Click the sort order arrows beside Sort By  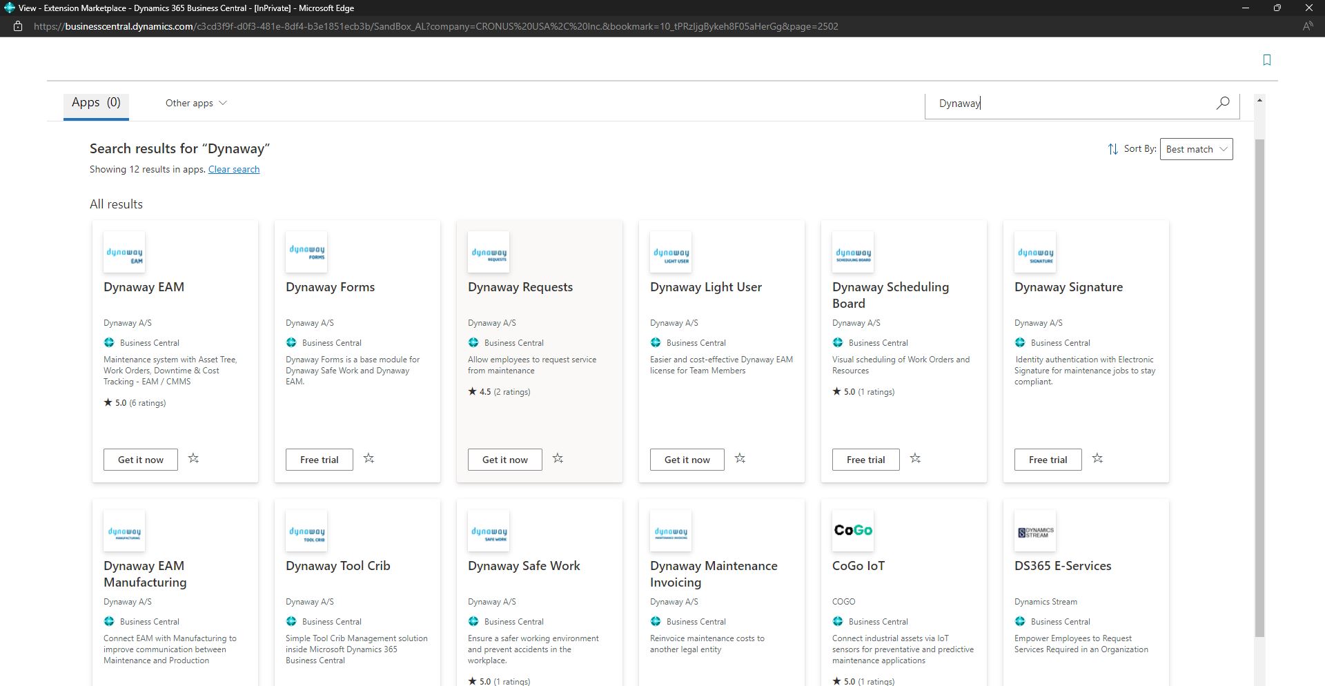[x=1112, y=148]
